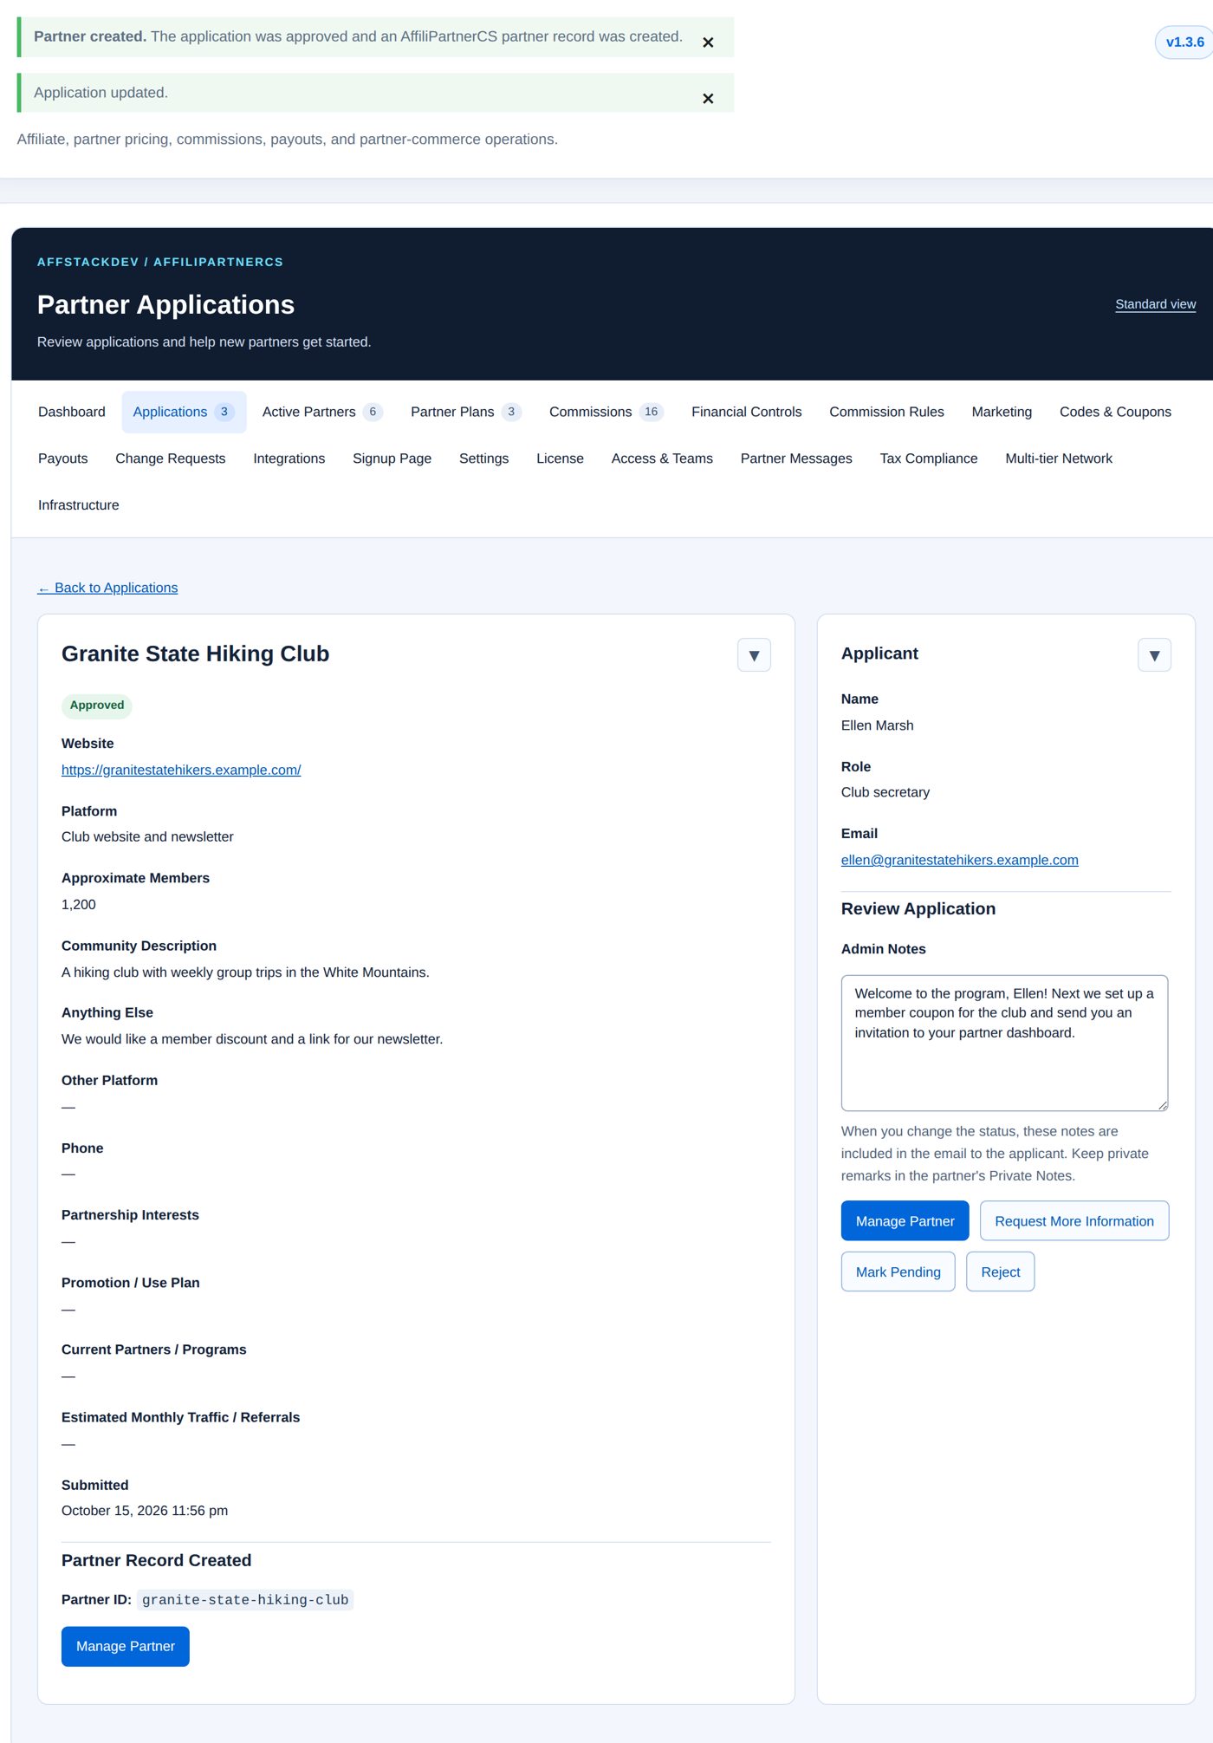
Task: Open the Infrastructure tab
Action: pyautogui.click(x=79, y=505)
